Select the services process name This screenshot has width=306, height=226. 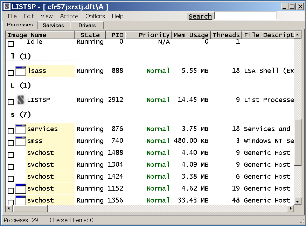pos(42,129)
